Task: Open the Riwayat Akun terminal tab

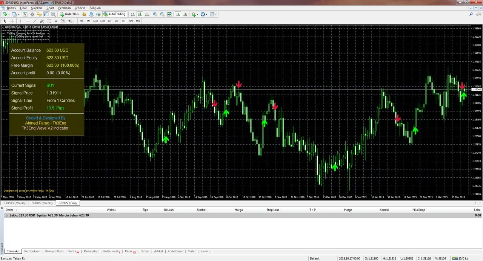Action: (54, 251)
